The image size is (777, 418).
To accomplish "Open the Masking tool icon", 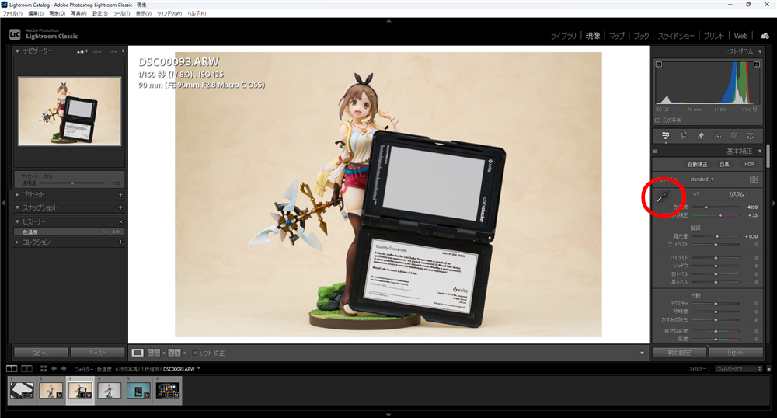I will click(x=733, y=135).
